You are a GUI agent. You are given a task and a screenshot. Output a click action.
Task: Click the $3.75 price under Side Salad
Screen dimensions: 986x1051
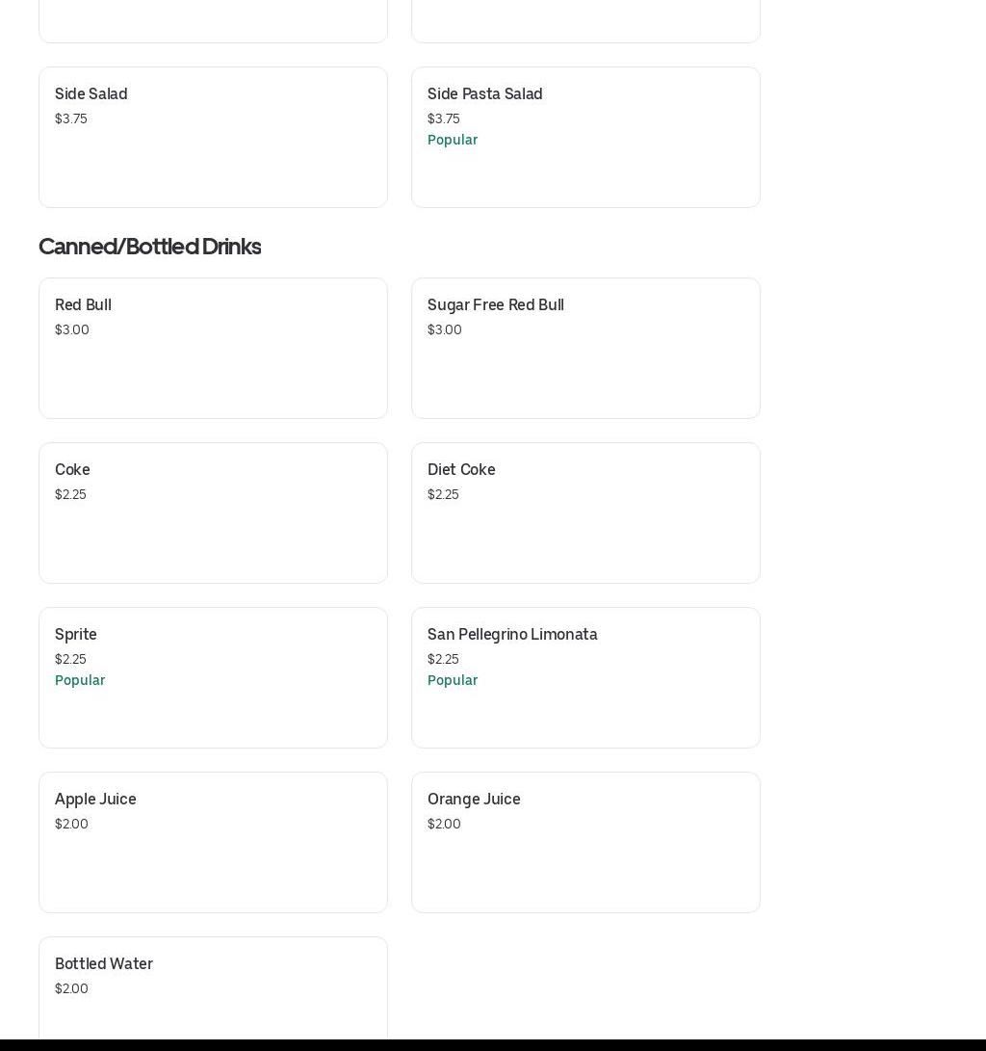(x=71, y=118)
